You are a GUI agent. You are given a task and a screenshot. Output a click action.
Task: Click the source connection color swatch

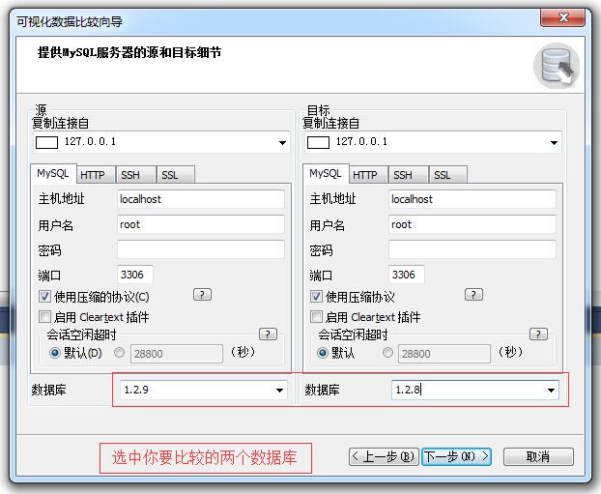coord(47,142)
